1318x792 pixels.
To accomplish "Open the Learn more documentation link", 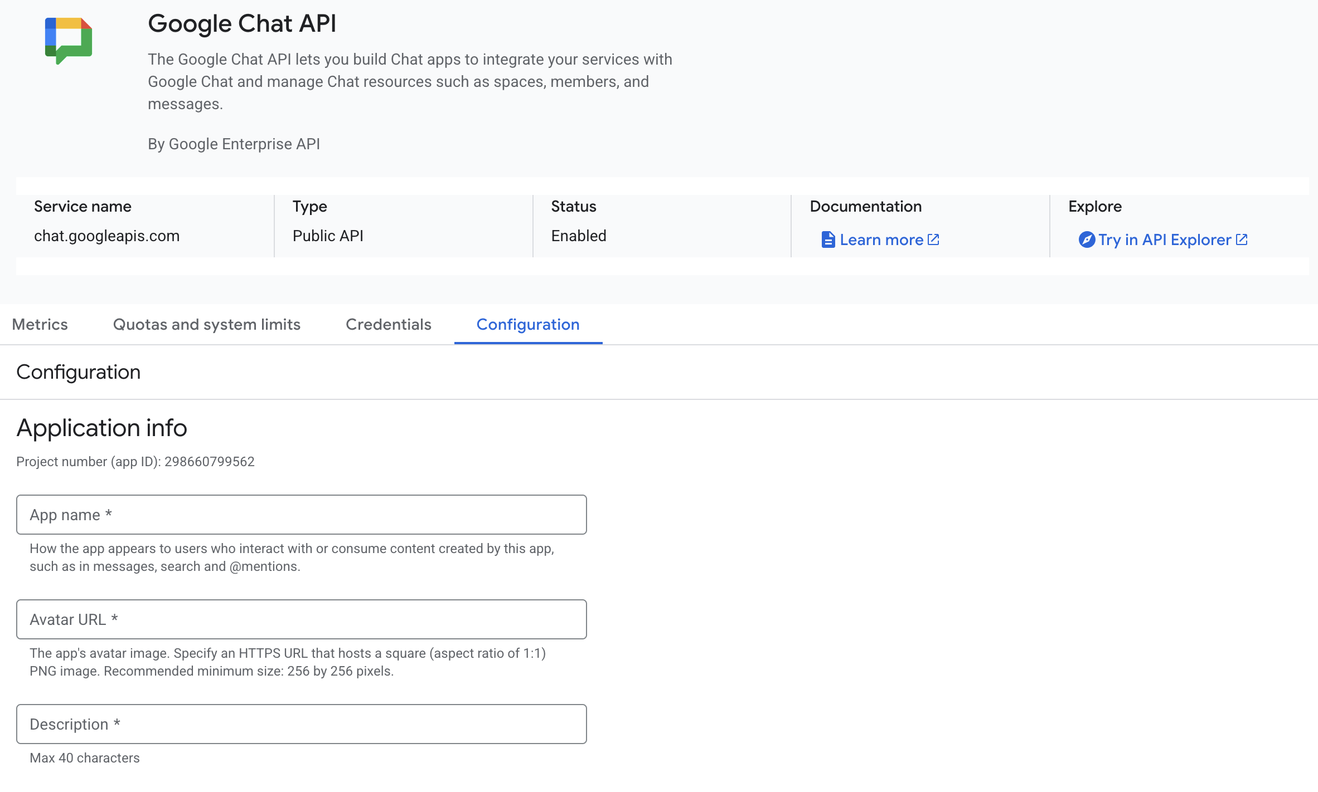I will coord(881,239).
